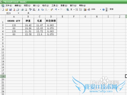Save the workbook with the floppy disk icon
This screenshot has height=95, width=127.
tap(10, 9)
